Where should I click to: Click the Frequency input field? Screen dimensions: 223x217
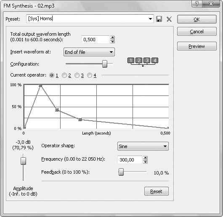coord(130,160)
